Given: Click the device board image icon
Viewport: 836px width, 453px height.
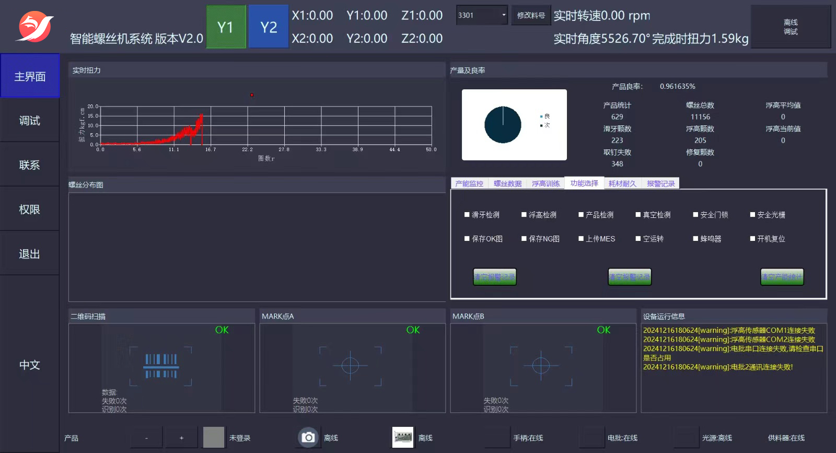Looking at the screenshot, I should point(402,437).
